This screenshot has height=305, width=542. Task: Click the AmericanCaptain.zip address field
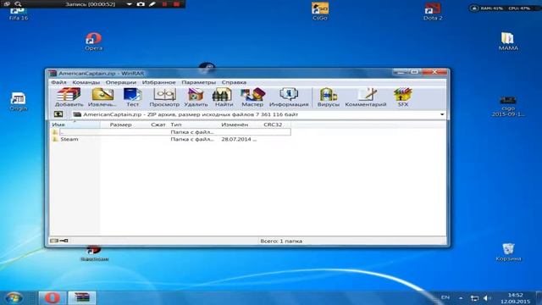(256, 114)
